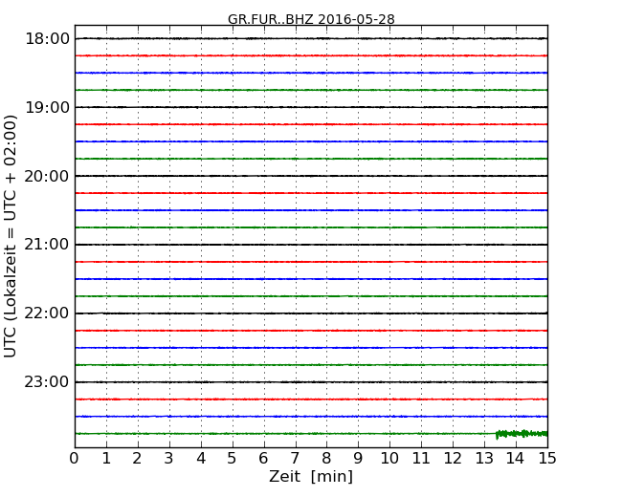This screenshot has height=497, width=622.
Task: Click x-axis tick label 3
Action: coord(169,458)
